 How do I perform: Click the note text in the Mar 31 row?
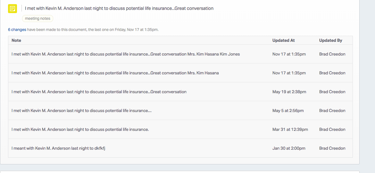[x=80, y=130]
